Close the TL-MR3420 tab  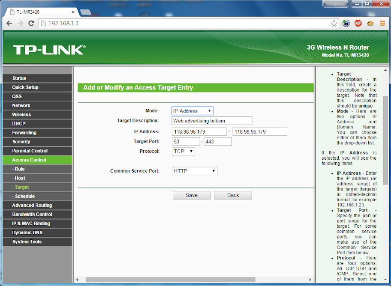click(x=73, y=12)
